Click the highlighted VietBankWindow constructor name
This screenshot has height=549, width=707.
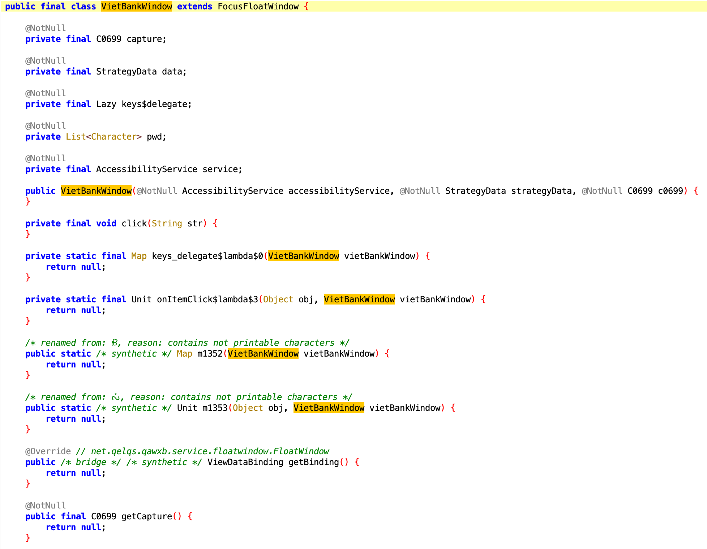[96, 191]
